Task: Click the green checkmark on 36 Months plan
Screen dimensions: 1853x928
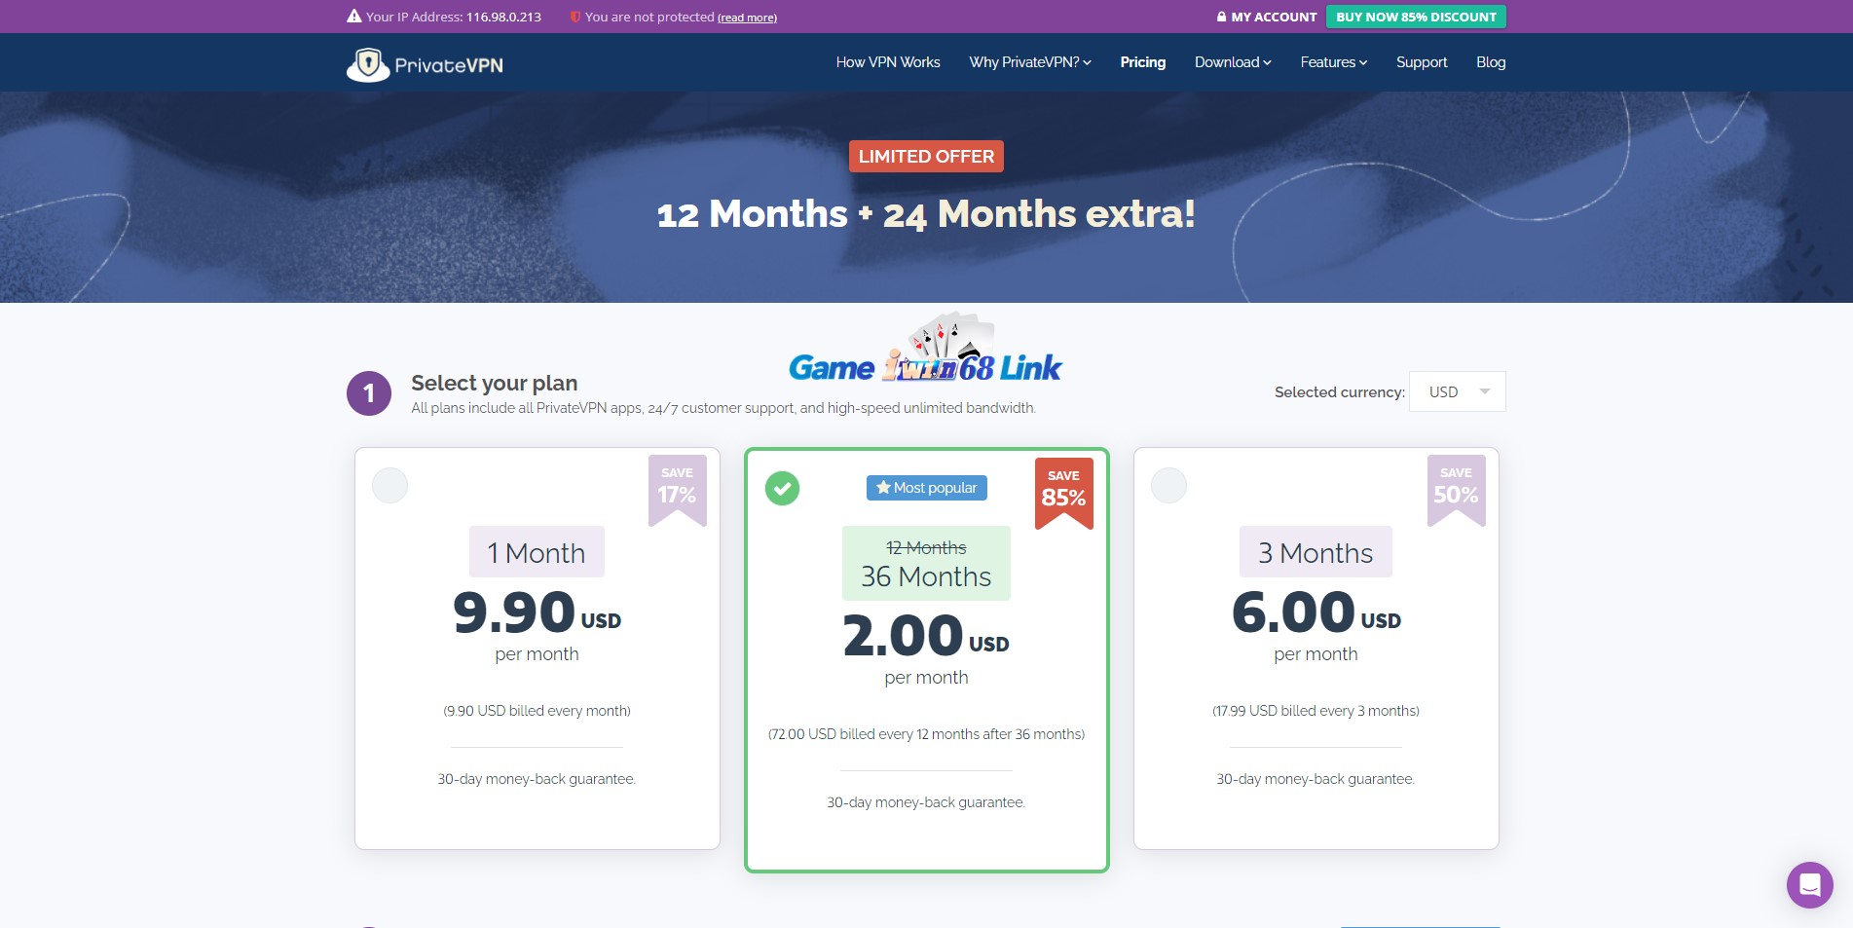Action: coord(782,488)
